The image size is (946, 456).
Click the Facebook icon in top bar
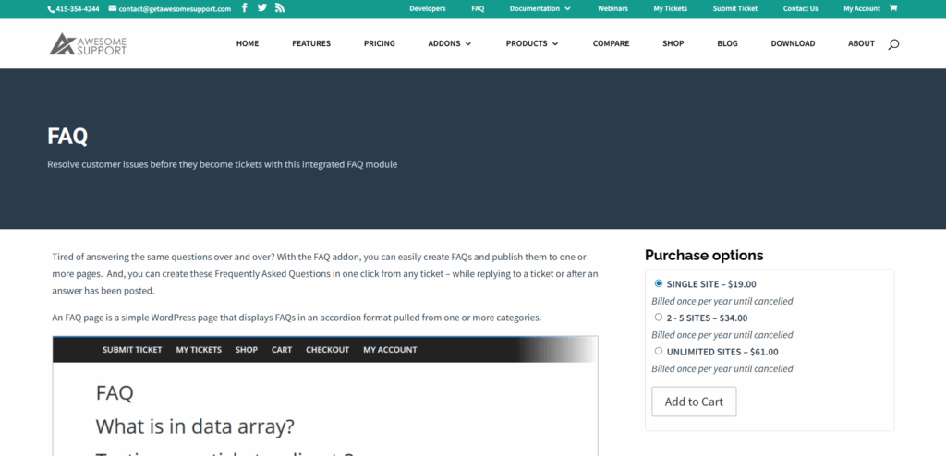(245, 8)
